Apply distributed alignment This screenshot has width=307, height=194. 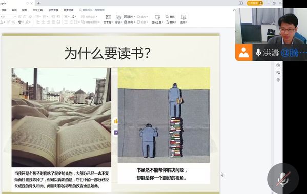(58, 22)
